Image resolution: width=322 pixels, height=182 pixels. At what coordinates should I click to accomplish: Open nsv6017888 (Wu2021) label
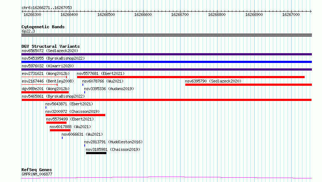pyautogui.click(x=70, y=127)
